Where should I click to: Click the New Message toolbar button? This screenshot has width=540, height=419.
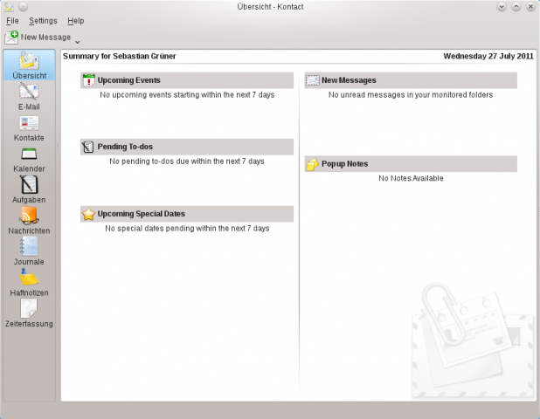tap(38, 38)
